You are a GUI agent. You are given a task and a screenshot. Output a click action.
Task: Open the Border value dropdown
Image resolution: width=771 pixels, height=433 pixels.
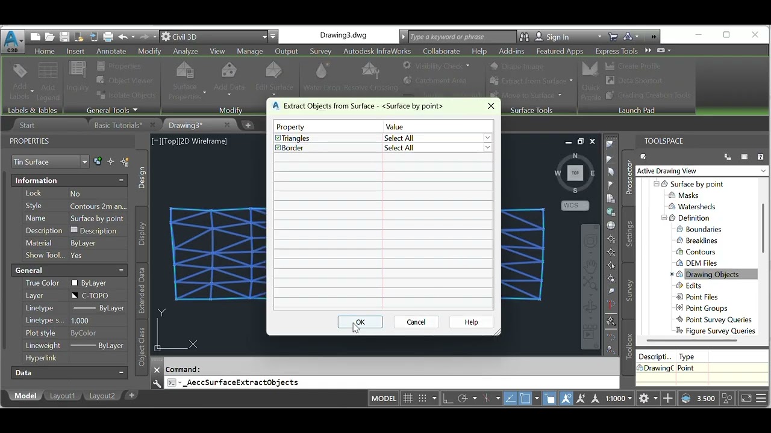[487, 147]
